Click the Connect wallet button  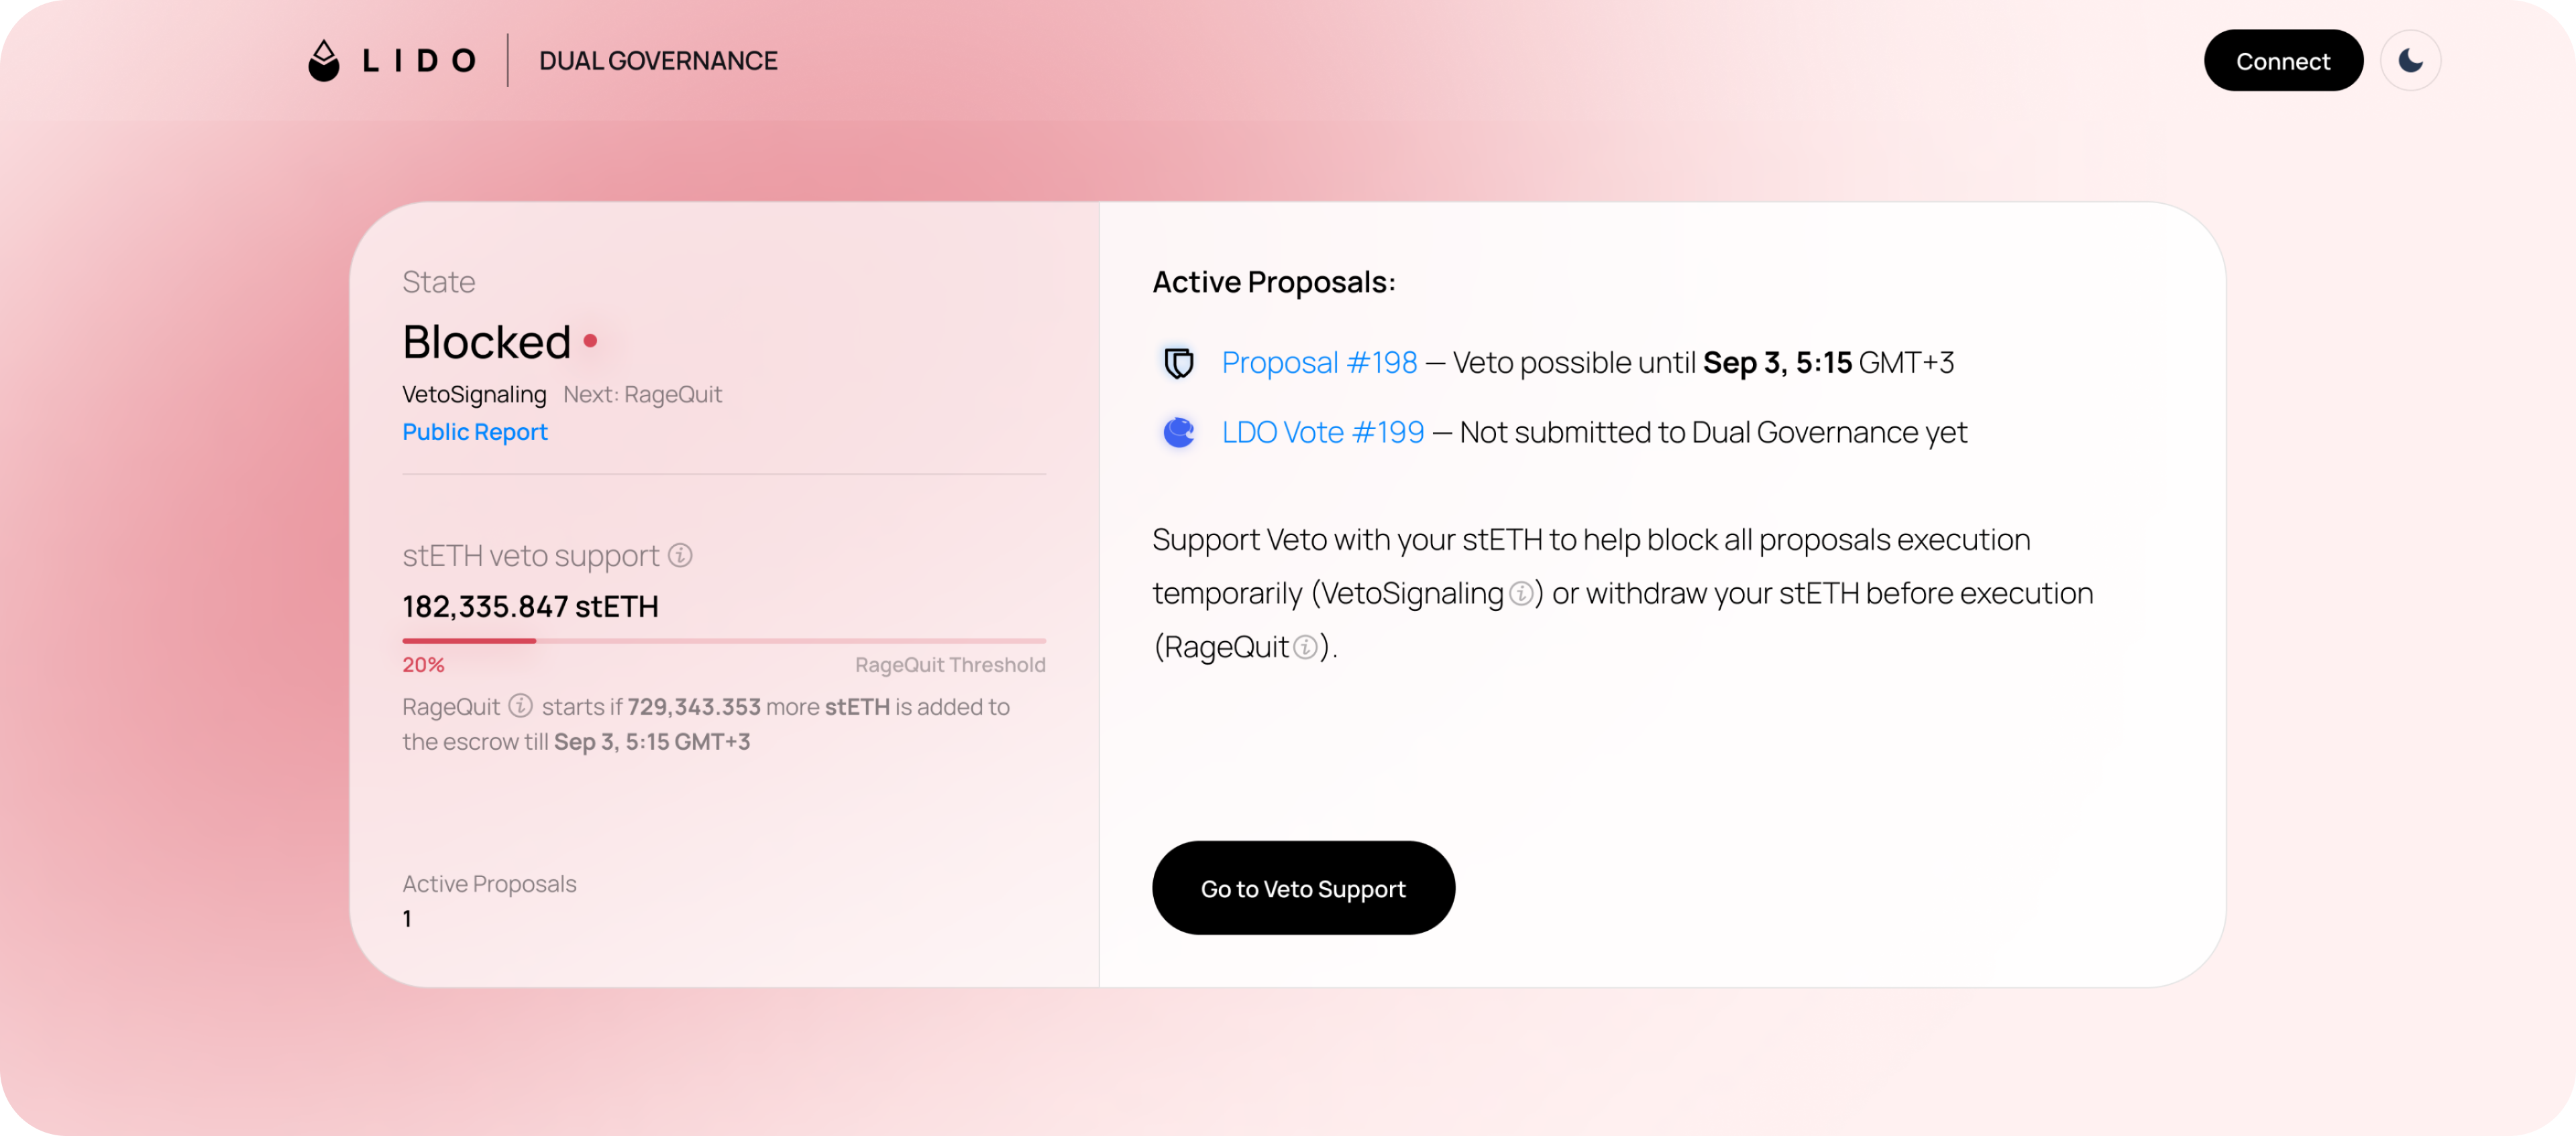[x=2283, y=61]
